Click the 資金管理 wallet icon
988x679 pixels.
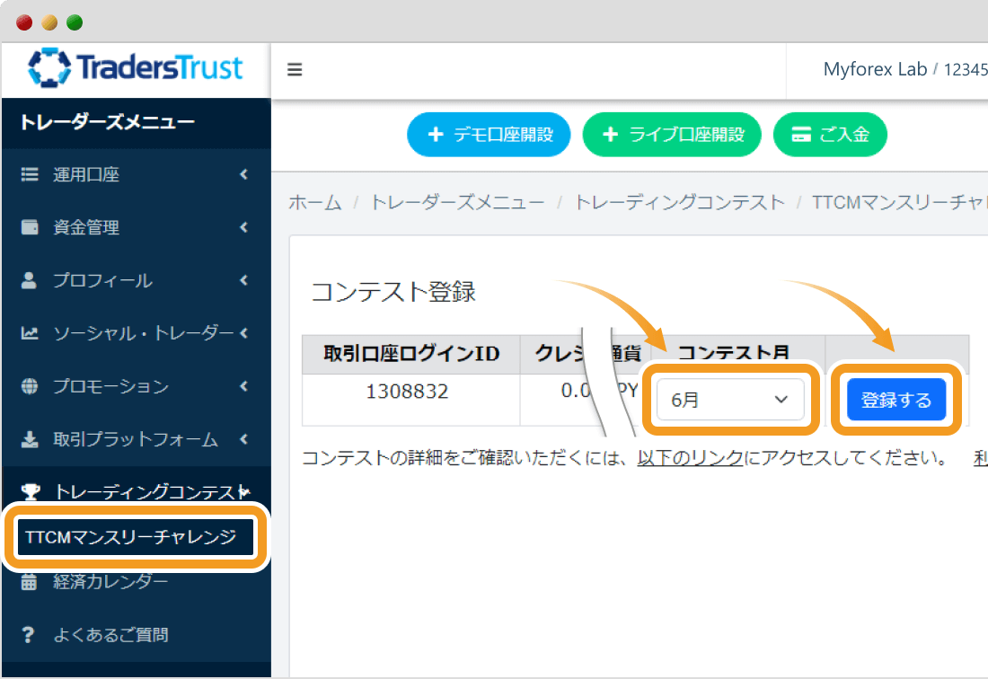click(x=30, y=228)
